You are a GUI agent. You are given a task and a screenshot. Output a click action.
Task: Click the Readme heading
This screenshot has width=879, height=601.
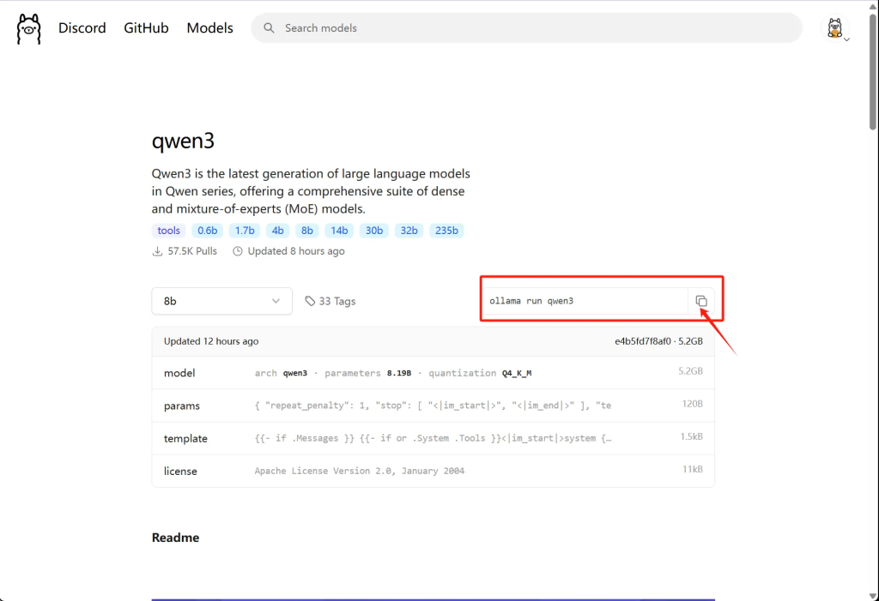[175, 538]
